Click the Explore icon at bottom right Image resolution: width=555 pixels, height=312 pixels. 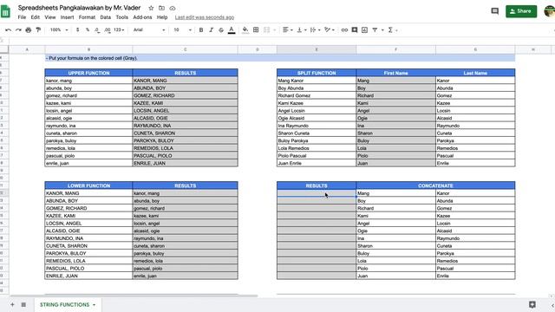[532, 304]
